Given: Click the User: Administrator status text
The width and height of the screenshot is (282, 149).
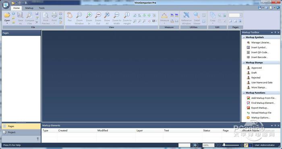Looking at the screenshot, I should (265, 145).
